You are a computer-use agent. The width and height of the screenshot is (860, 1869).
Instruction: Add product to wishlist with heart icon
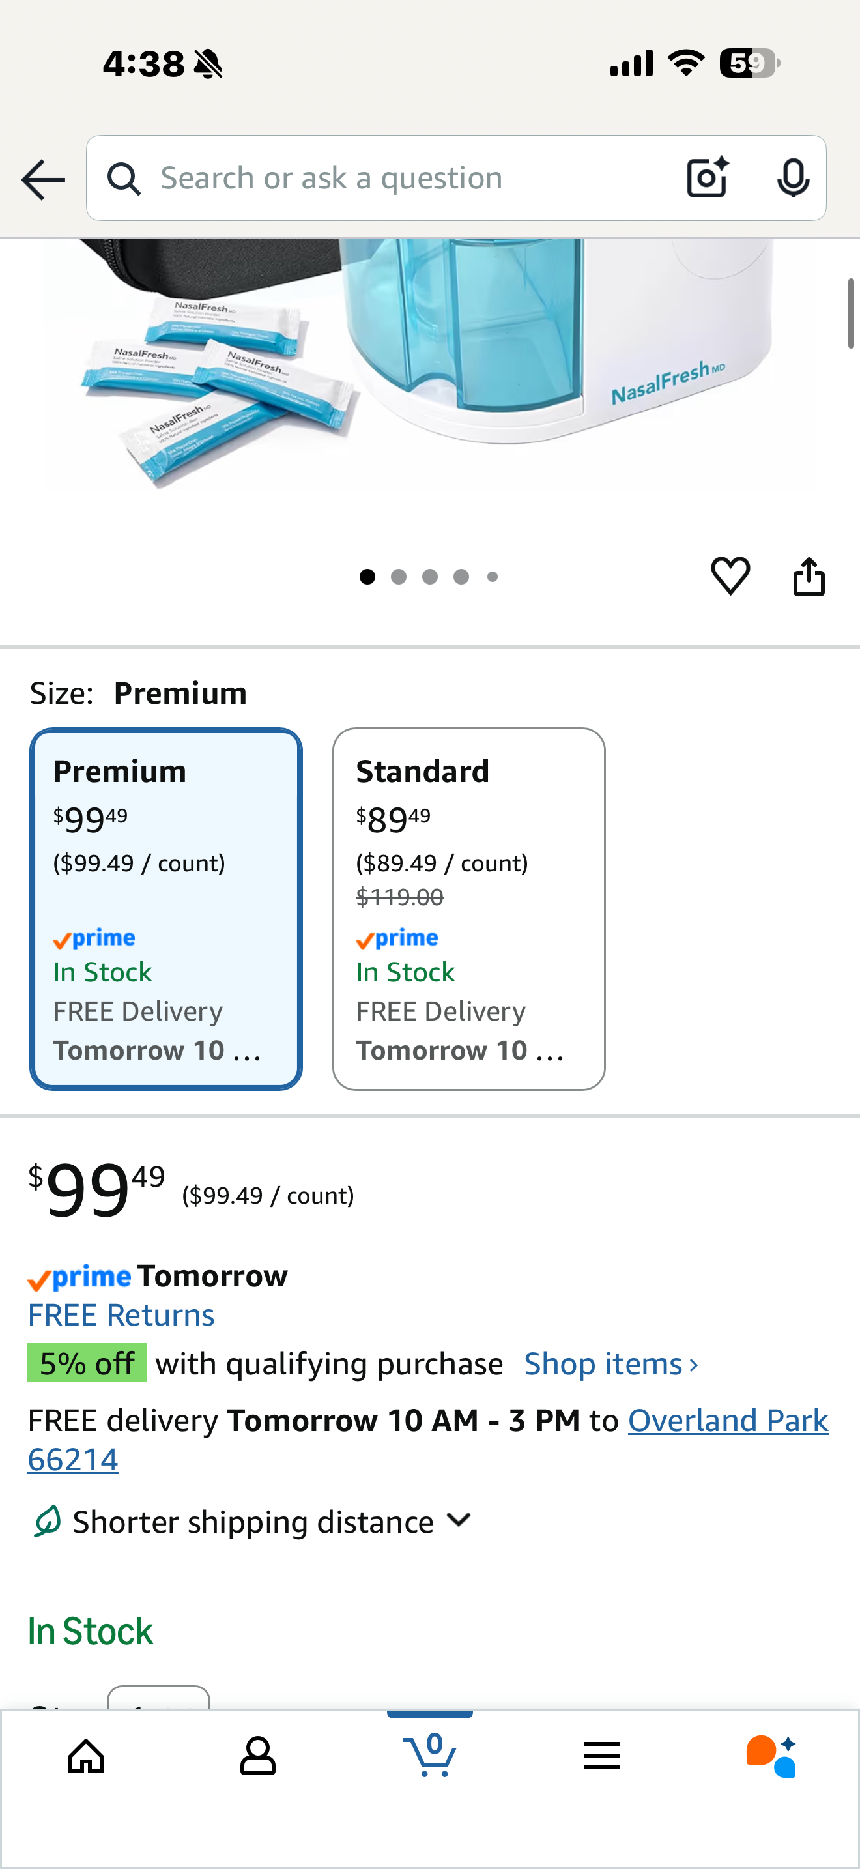point(730,577)
